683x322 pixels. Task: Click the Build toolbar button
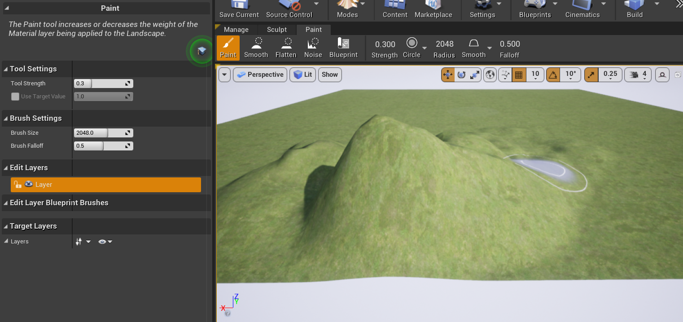635,9
